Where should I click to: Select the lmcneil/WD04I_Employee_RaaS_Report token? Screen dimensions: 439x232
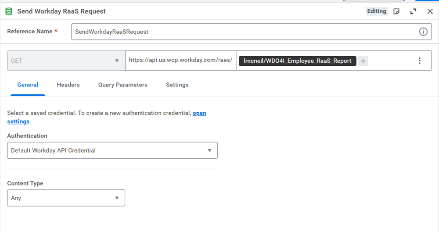pos(297,61)
